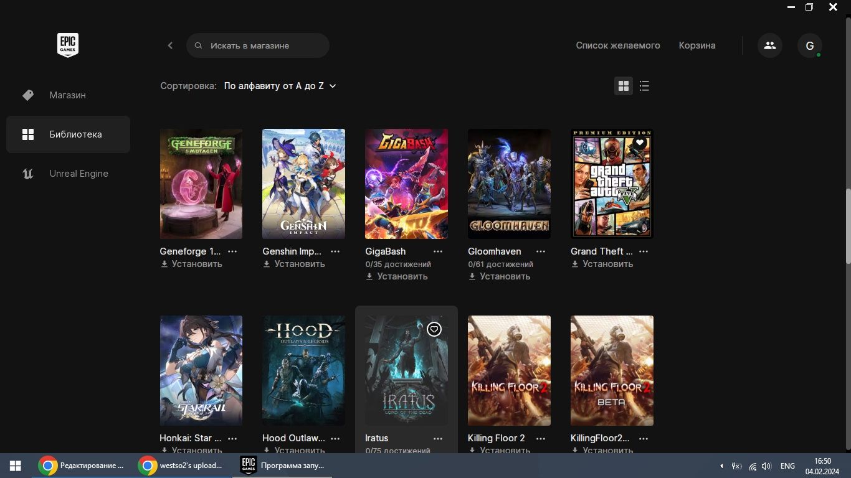Toggle favorite heart on Iratus
This screenshot has height=478, width=851.
(434, 329)
